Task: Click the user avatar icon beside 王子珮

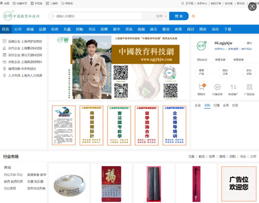Action: tap(183, 3)
